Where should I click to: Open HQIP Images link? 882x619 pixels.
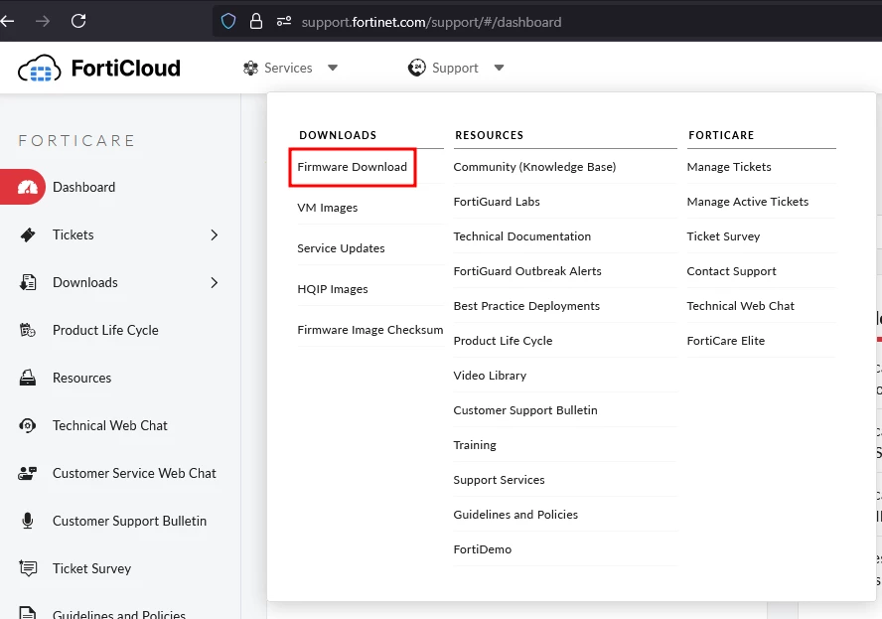pos(333,289)
